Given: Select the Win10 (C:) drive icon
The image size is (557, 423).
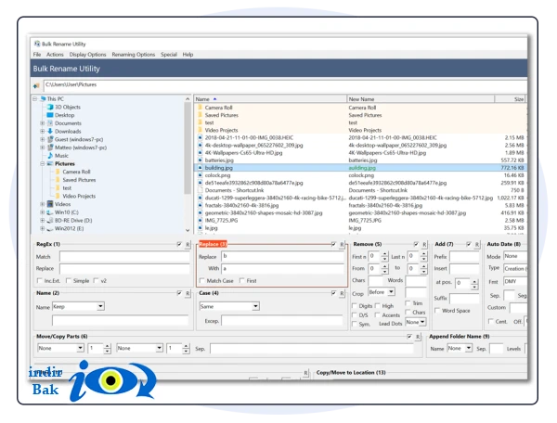Looking at the screenshot, I should (50, 212).
